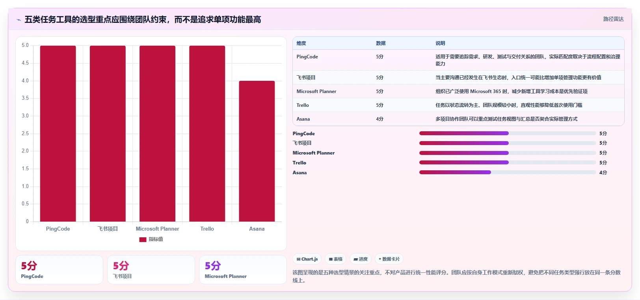Click the footer note starting 该图呈现的是
The width and height of the screenshot is (640, 300).
click(456, 276)
